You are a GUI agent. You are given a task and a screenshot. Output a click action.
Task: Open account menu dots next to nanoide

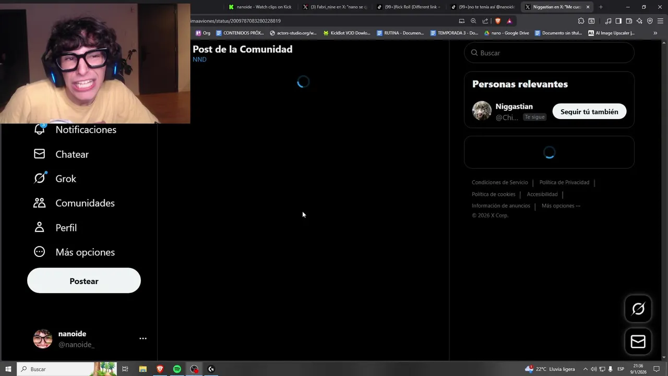coord(143,338)
